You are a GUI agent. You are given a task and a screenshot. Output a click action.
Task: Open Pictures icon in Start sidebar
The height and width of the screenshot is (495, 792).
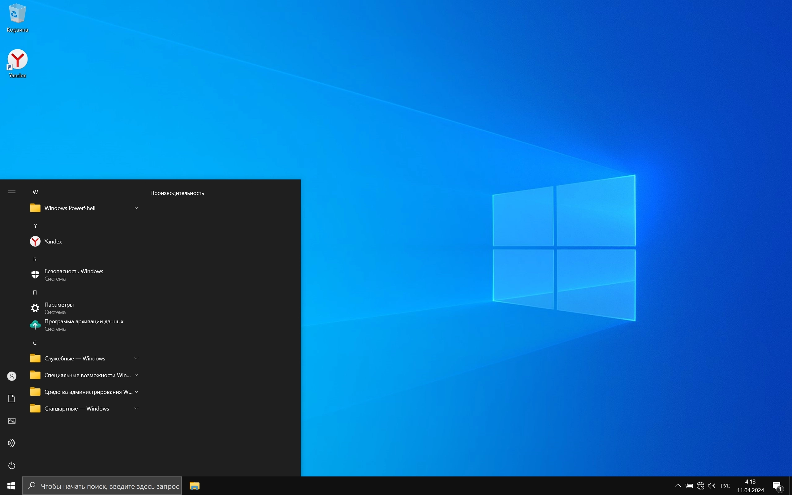pos(12,421)
